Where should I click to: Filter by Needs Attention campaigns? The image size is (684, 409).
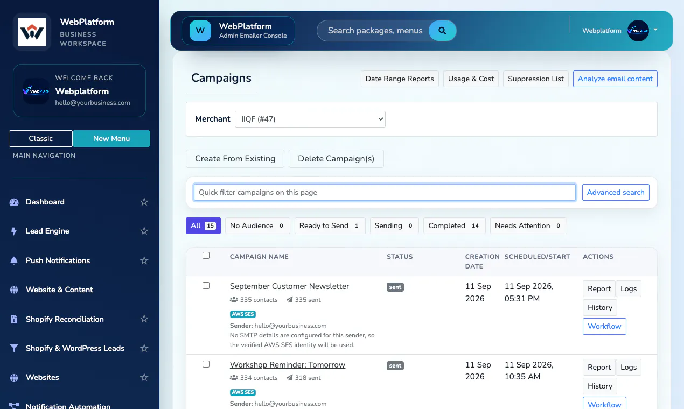528,225
